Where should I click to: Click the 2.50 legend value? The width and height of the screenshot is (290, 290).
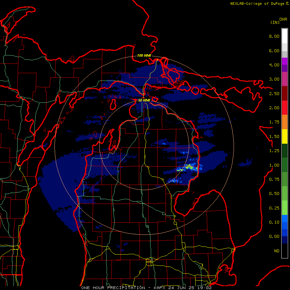point(274,93)
